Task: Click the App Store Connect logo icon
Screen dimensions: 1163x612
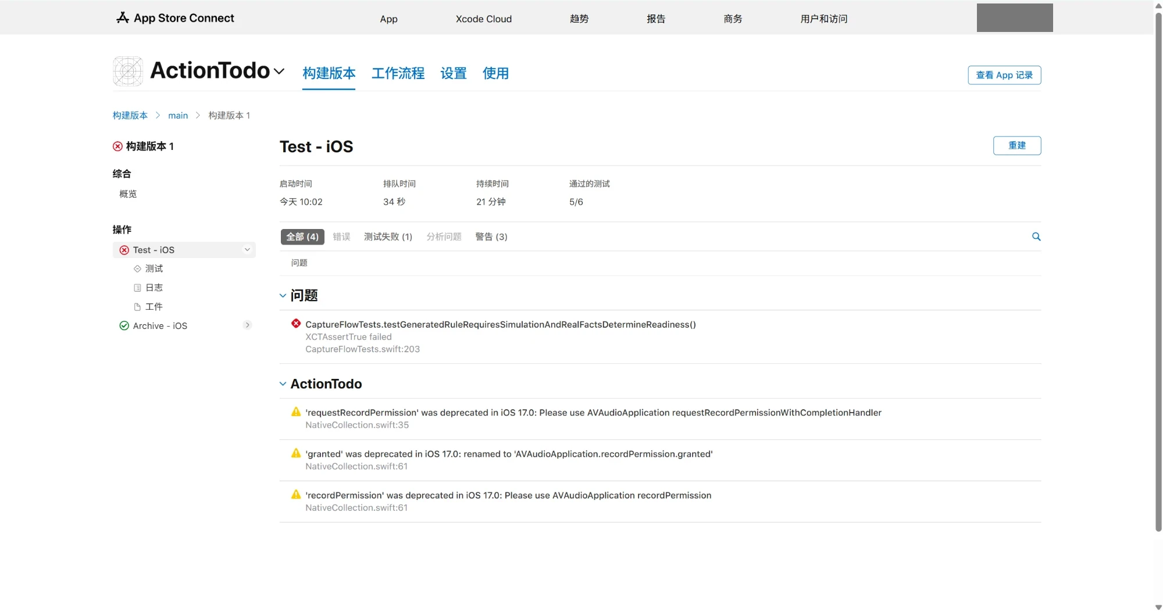Action: pos(123,18)
